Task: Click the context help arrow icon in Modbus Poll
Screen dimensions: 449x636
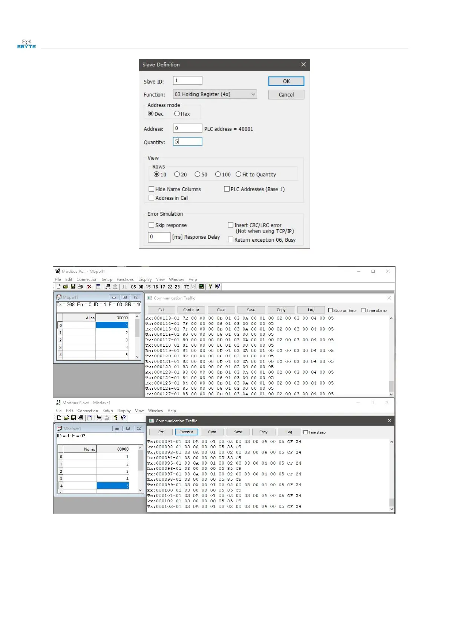Action: click(x=218, y=287)
